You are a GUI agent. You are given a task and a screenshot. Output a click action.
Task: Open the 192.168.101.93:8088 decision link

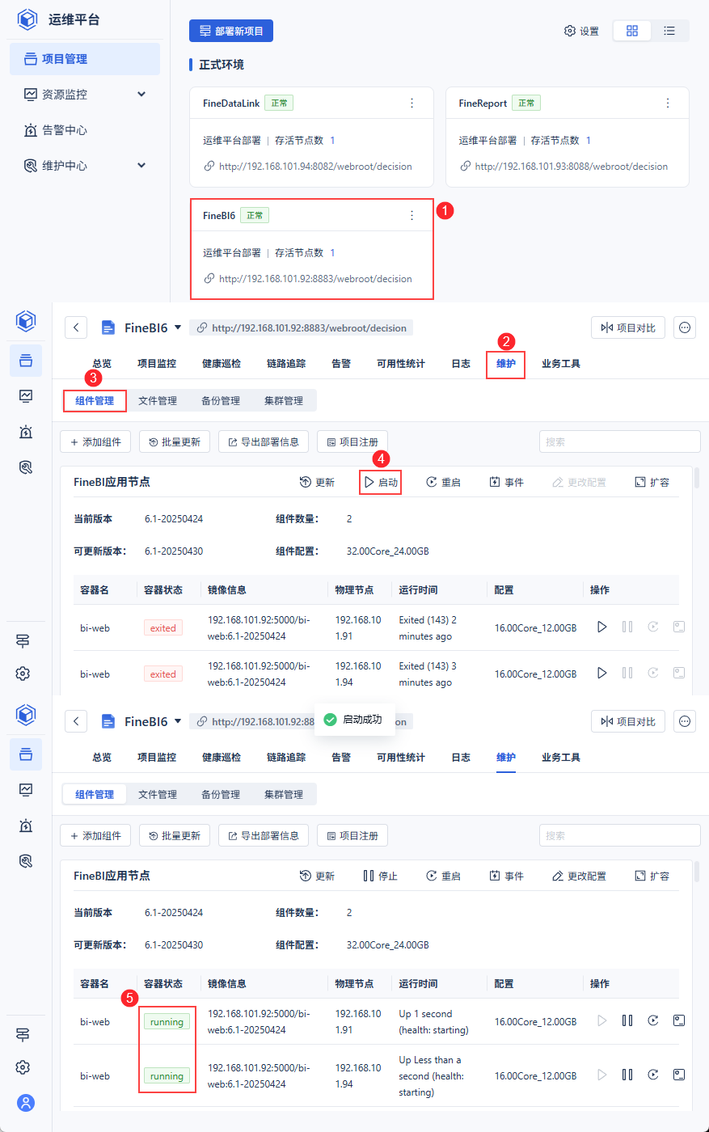click(572, 167)
